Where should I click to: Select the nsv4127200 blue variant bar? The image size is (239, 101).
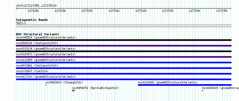click(124, 79)
